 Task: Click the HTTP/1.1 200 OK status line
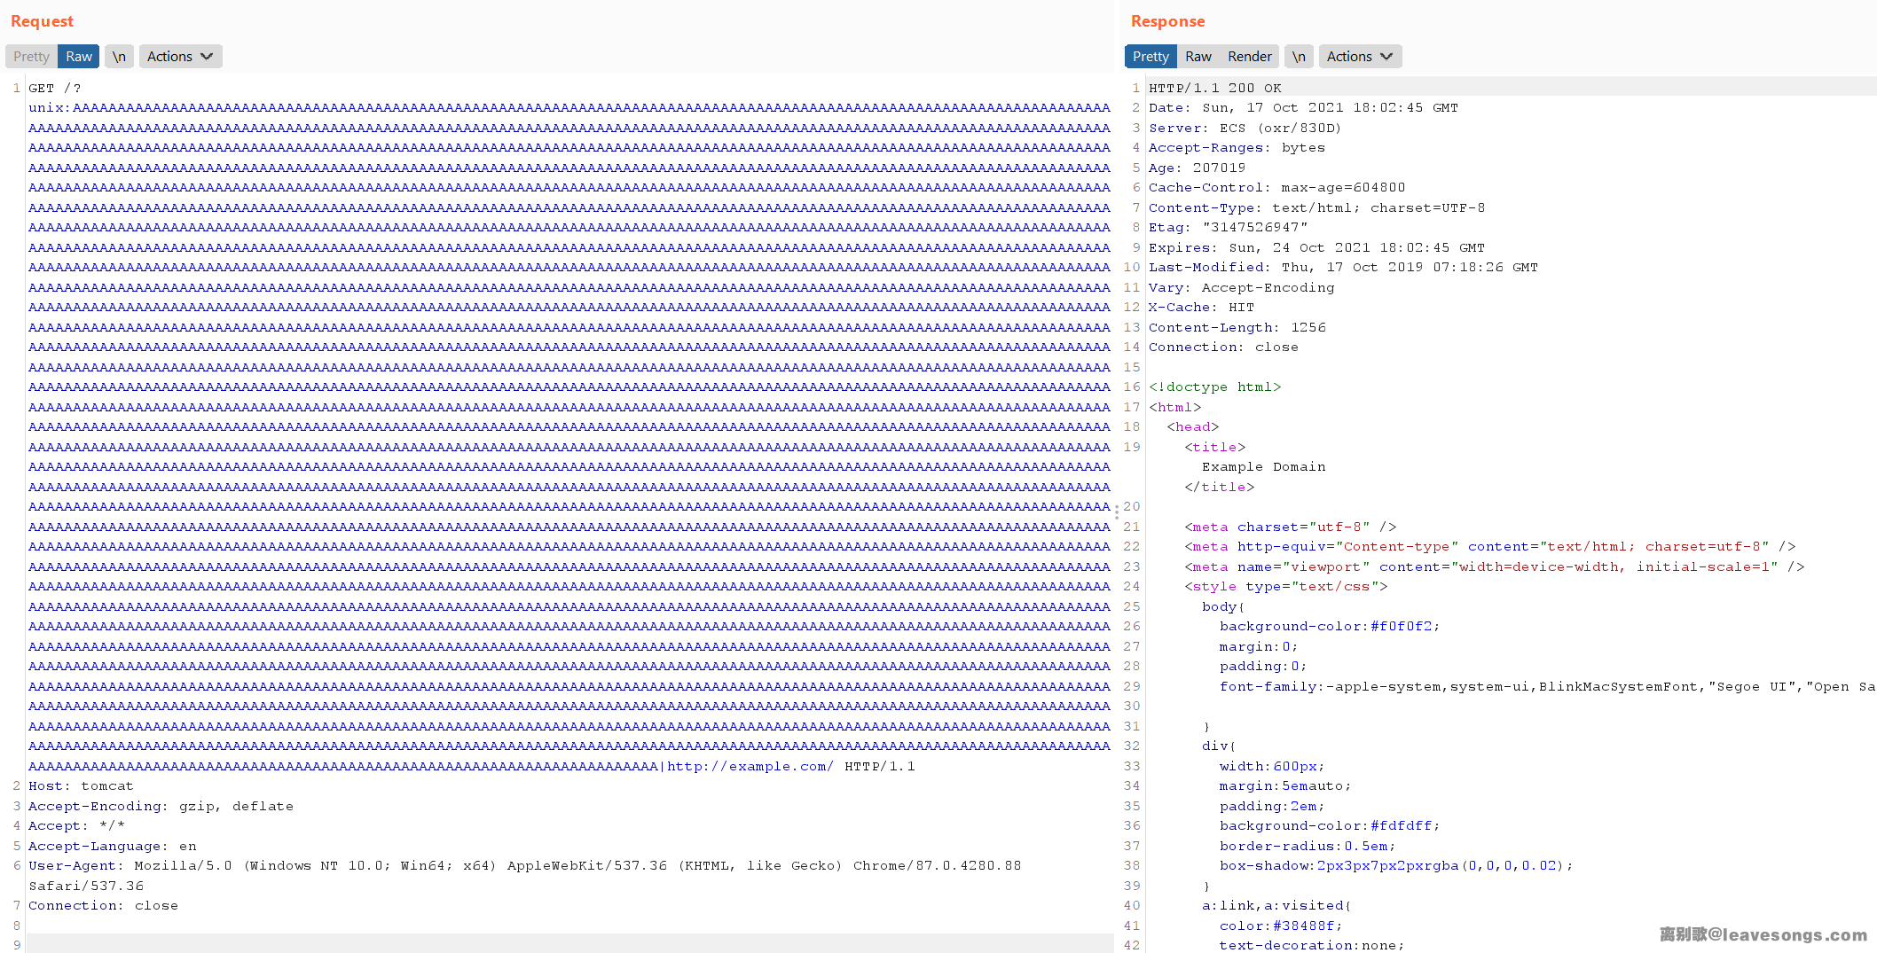click(1214, 89)
